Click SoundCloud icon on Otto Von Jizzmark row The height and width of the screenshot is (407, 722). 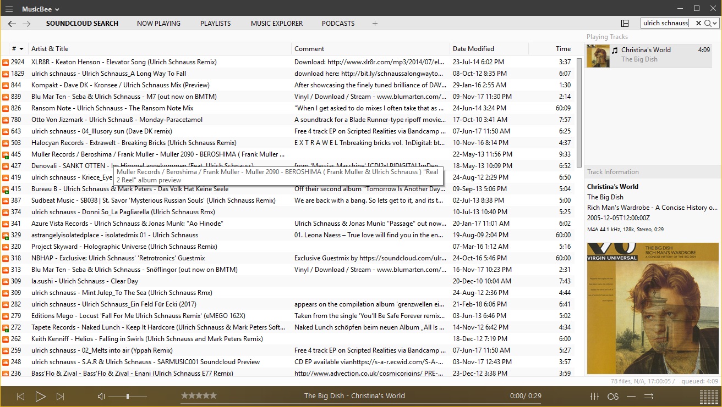[x=6, y=120]
